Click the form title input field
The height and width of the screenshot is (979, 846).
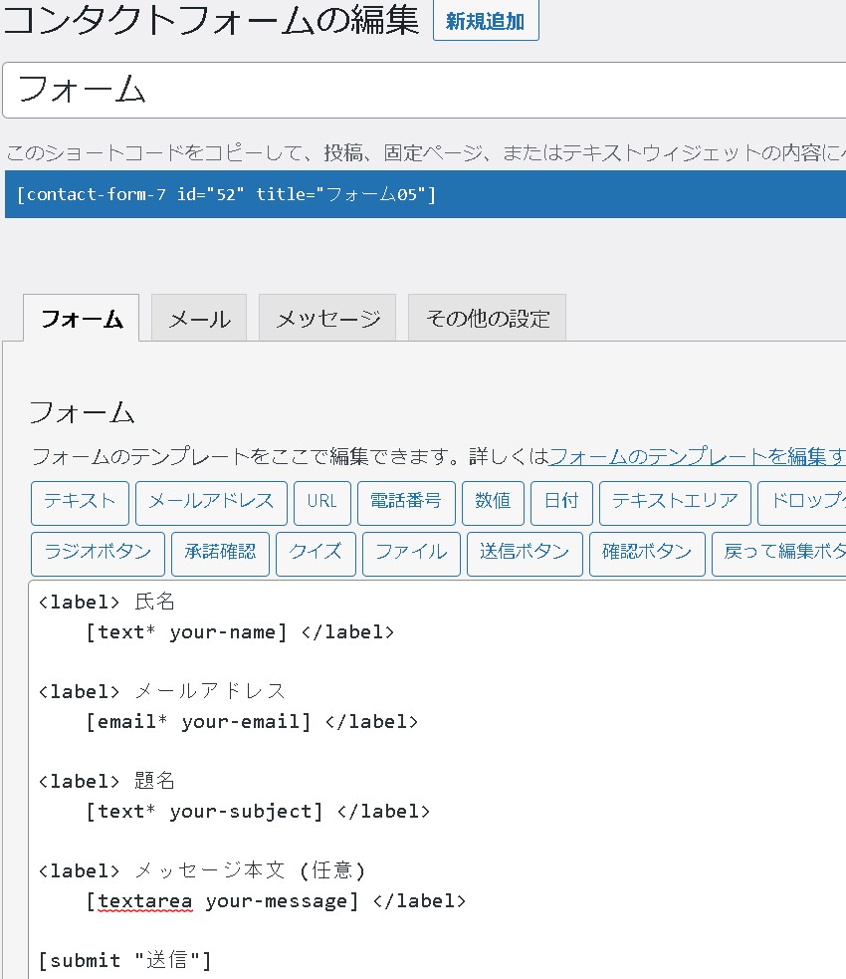(423, 91)
